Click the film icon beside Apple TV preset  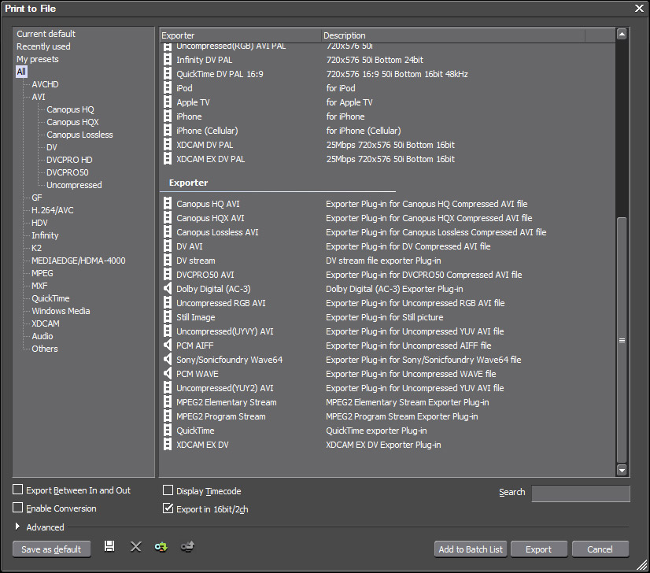[168, 102]
